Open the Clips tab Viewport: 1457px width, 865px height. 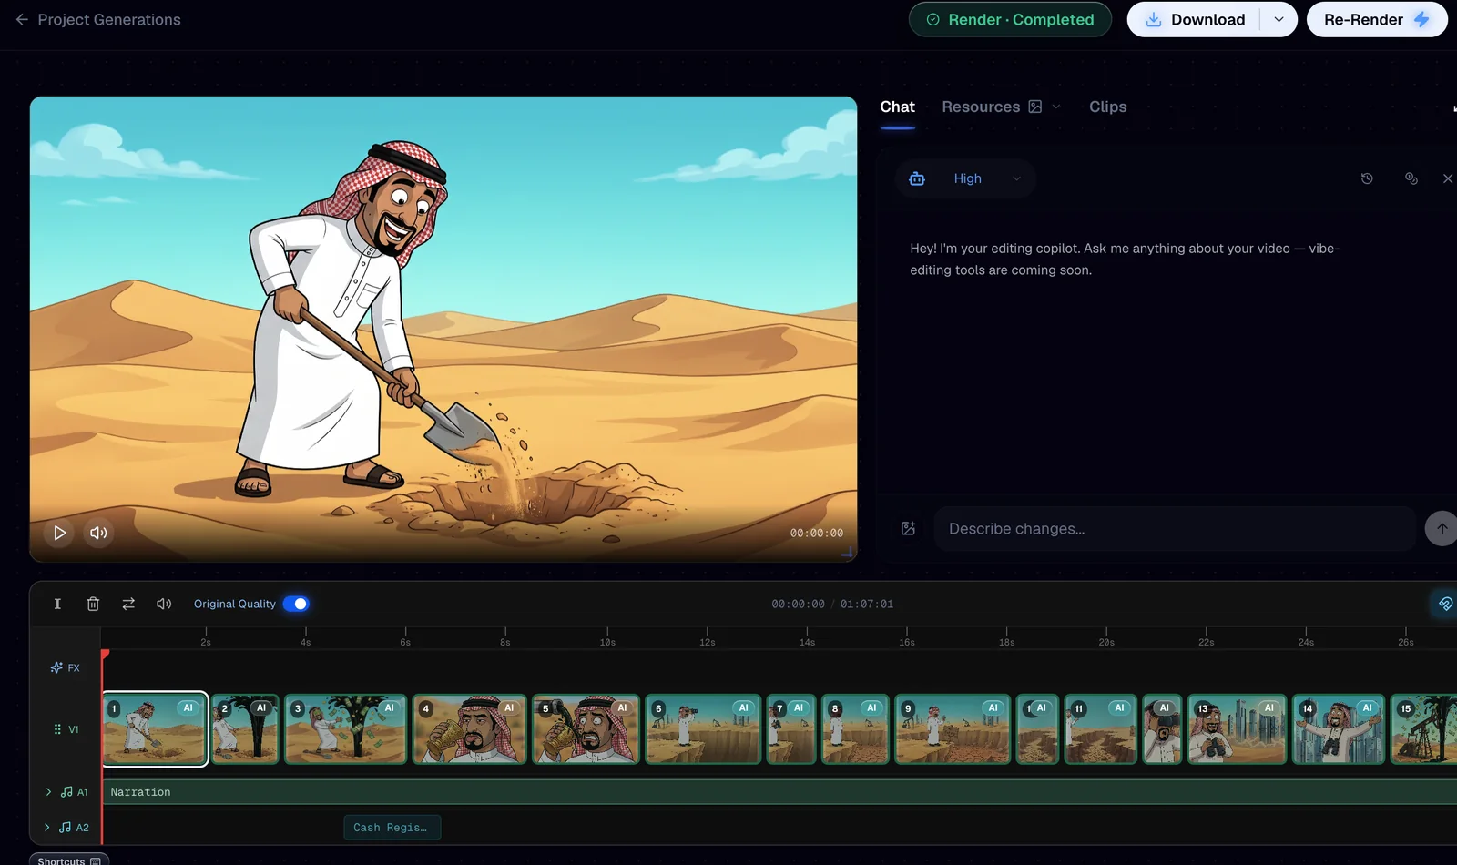point(1107,107)
